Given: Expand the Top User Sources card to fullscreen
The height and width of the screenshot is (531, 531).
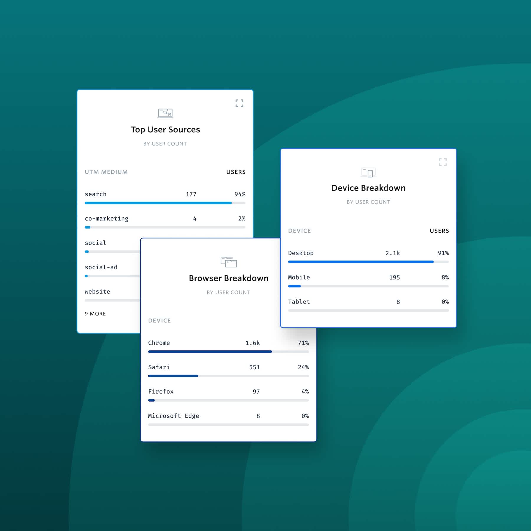Looking at the screenshot, I should pos(239,103).
